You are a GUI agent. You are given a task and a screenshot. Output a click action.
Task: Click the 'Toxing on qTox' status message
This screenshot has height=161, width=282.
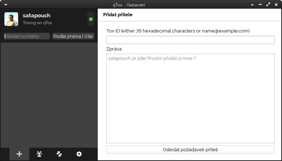(37, 23)
